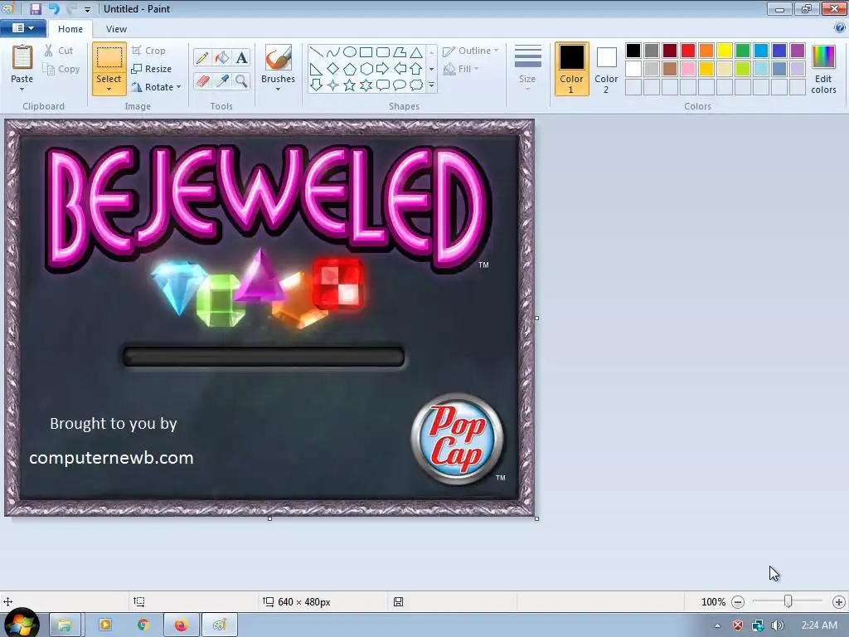Click the Zoom out minus button

click(x=738, y=602)
